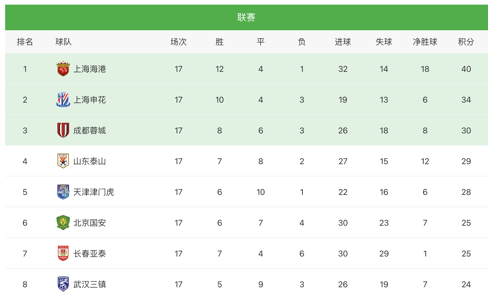Sort by the 积分 column header
Screen dimensions: 488x298
coord(466,42)
